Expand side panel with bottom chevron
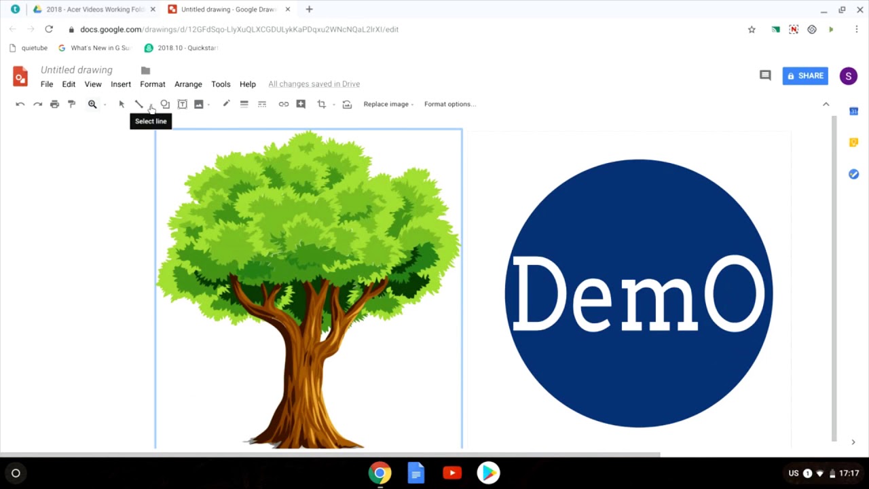Screen dimensions: 869x489 (x=853, y=442)
